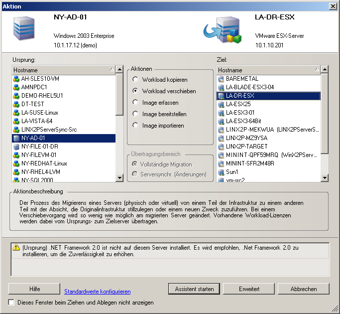Image resolution: width=340 pixels, height=314 pixels.
Task: Click the LA-ESX3-64Bit target icon
Action: coord(221,121)
